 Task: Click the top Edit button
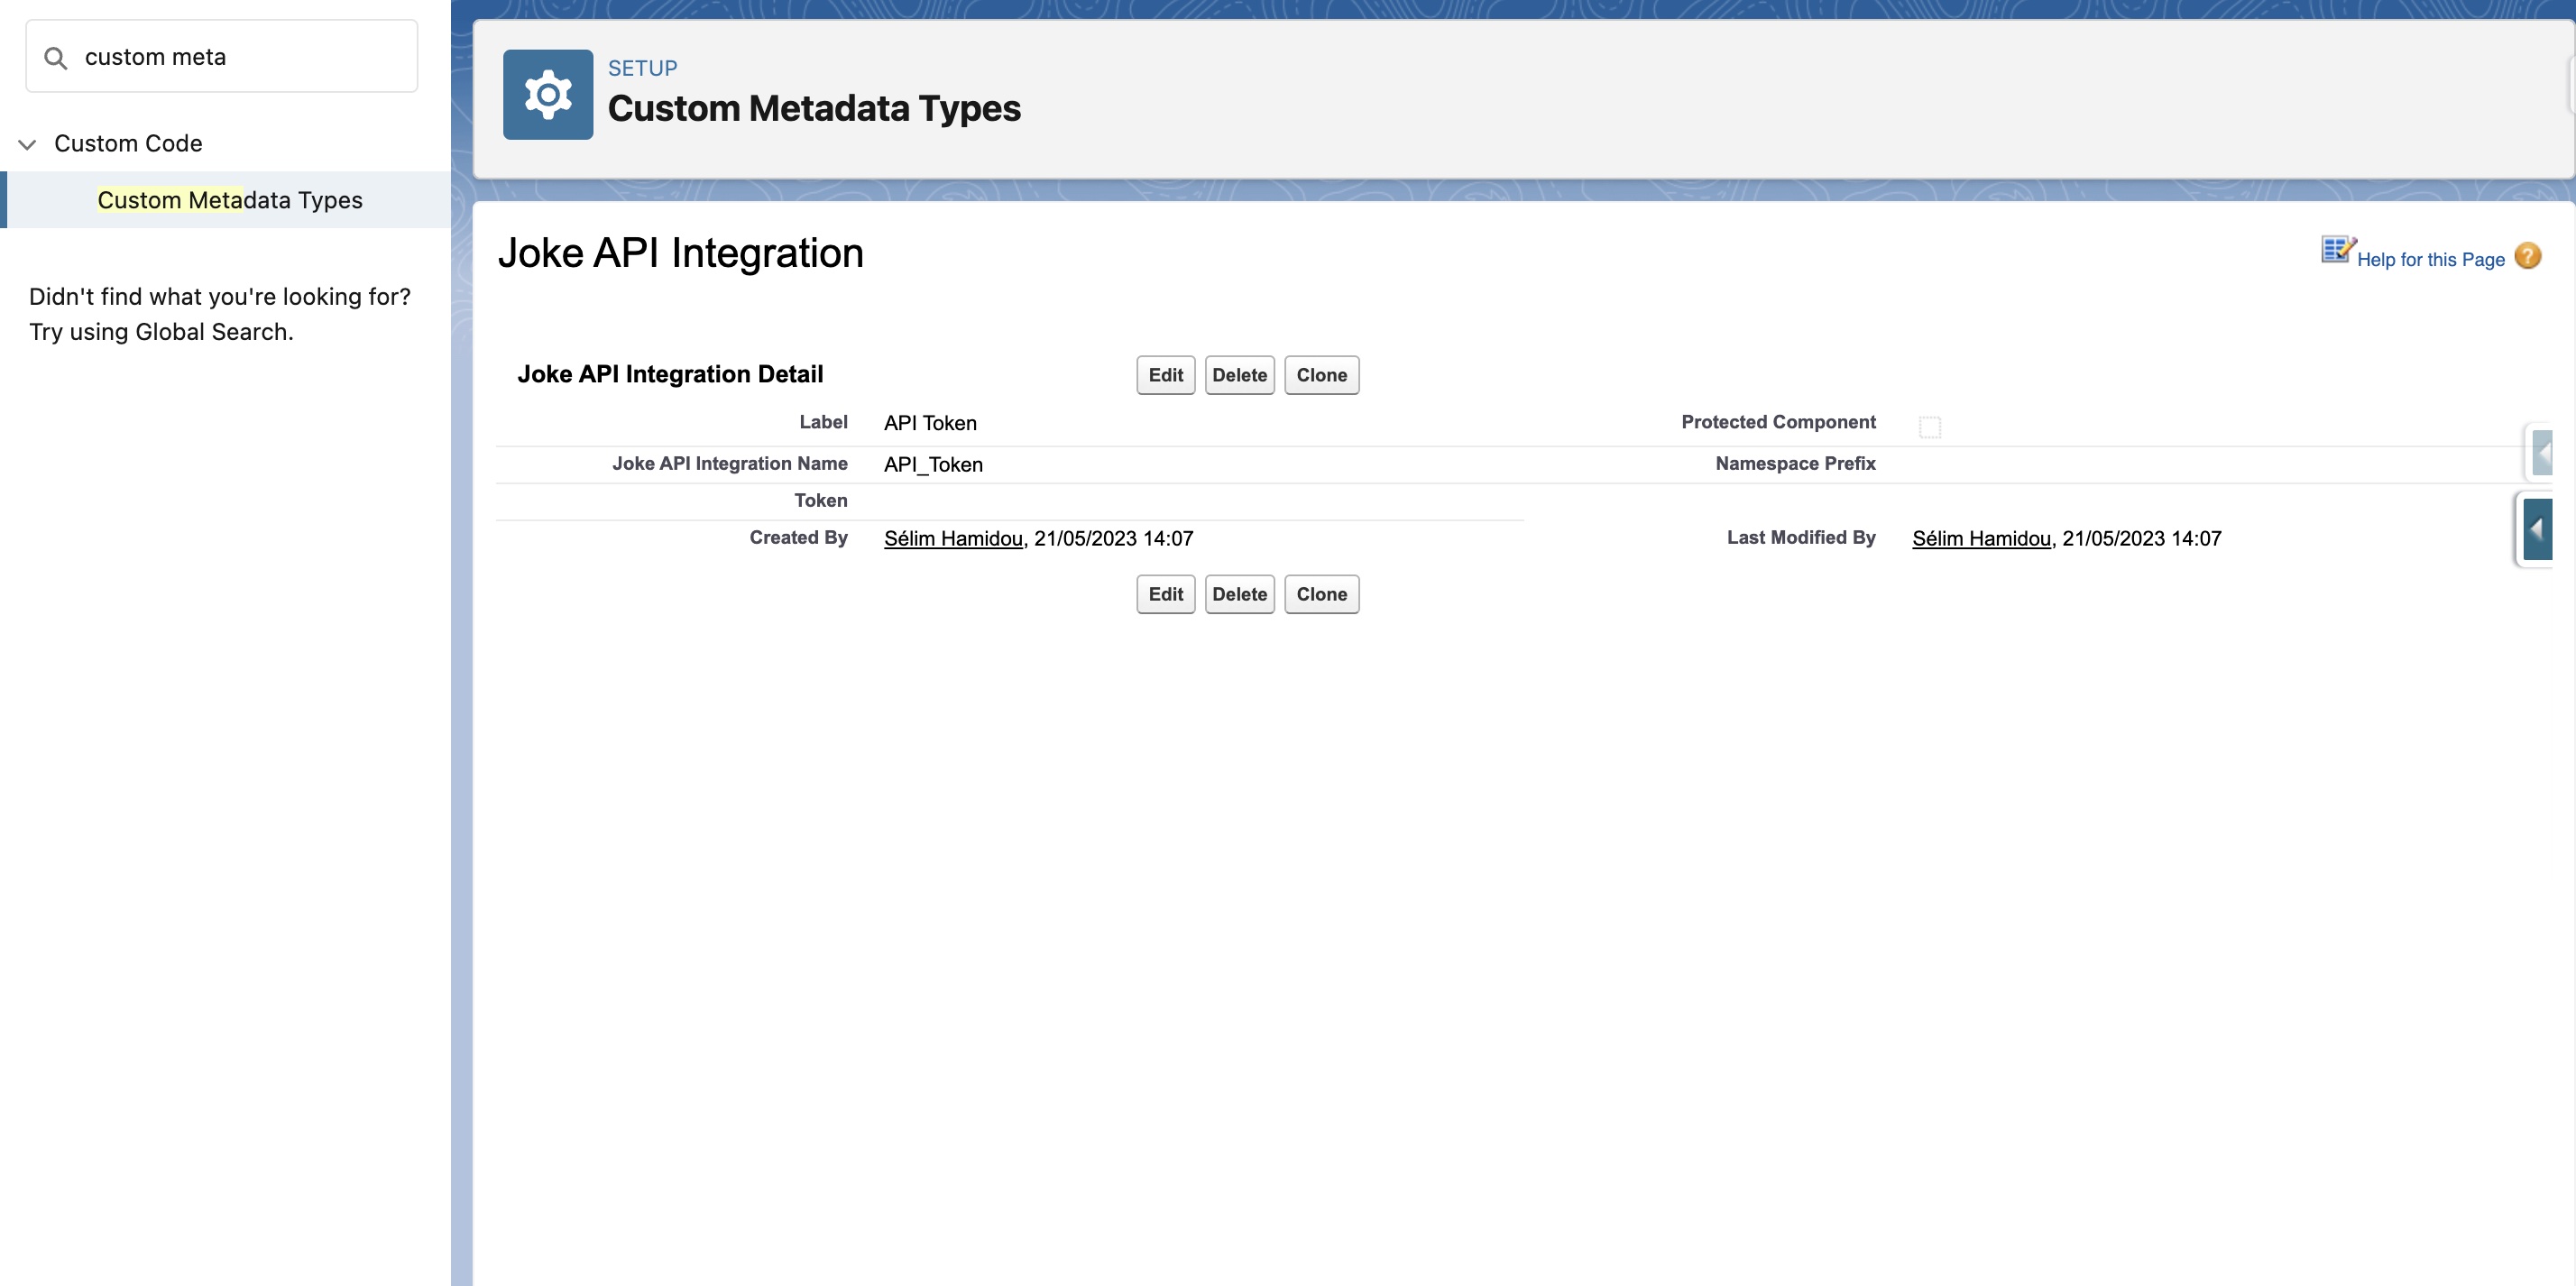[x=1165, y=375]
